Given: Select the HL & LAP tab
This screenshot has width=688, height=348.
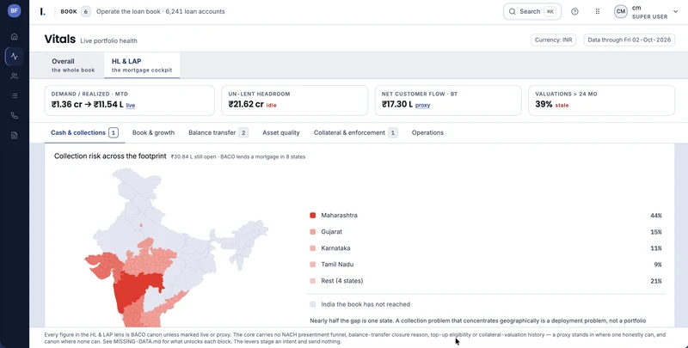Looking at the screenshot, I should click(142, 65).
